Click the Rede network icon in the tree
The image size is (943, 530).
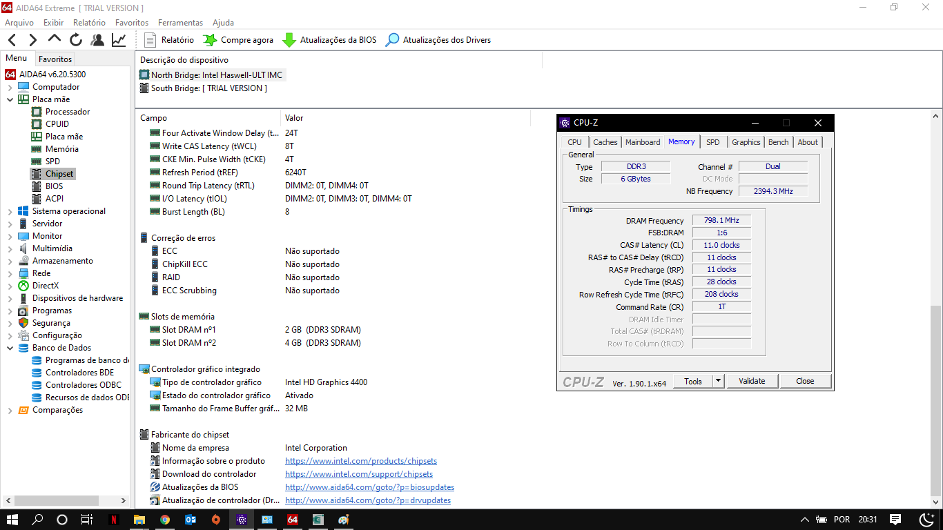pyautogui.click(x=23, y=273)
